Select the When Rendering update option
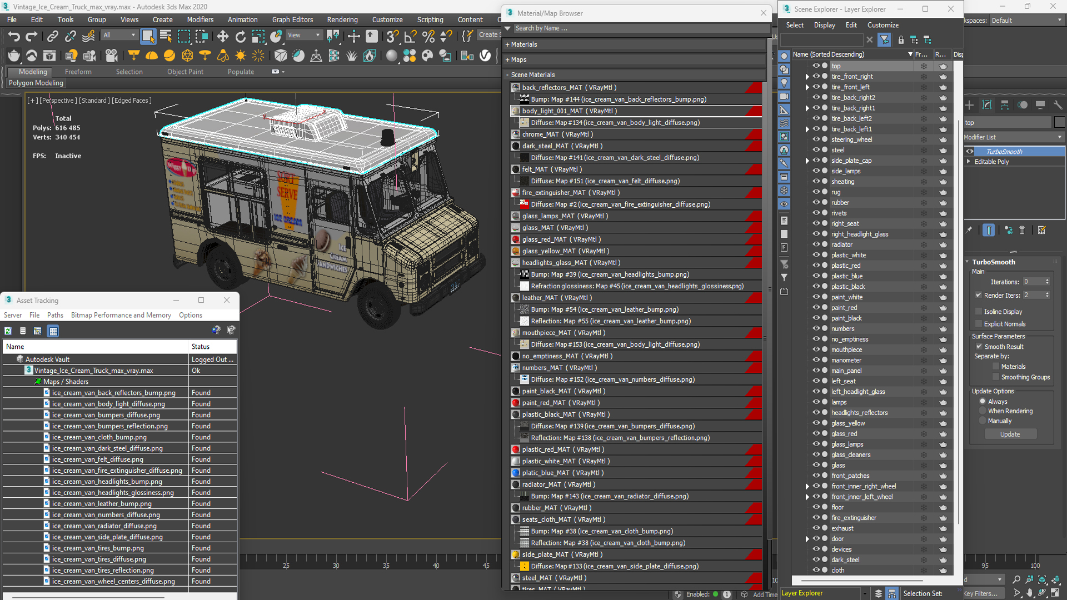The image size is (1067, 600). click(x=983, y=411)
